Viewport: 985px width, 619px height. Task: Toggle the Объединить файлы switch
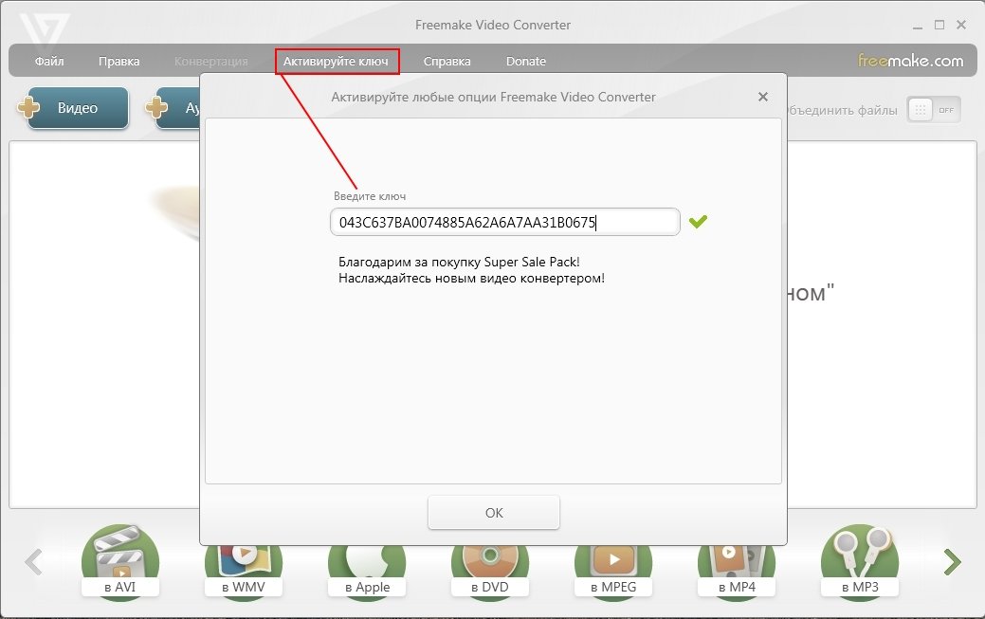(934, 110)
